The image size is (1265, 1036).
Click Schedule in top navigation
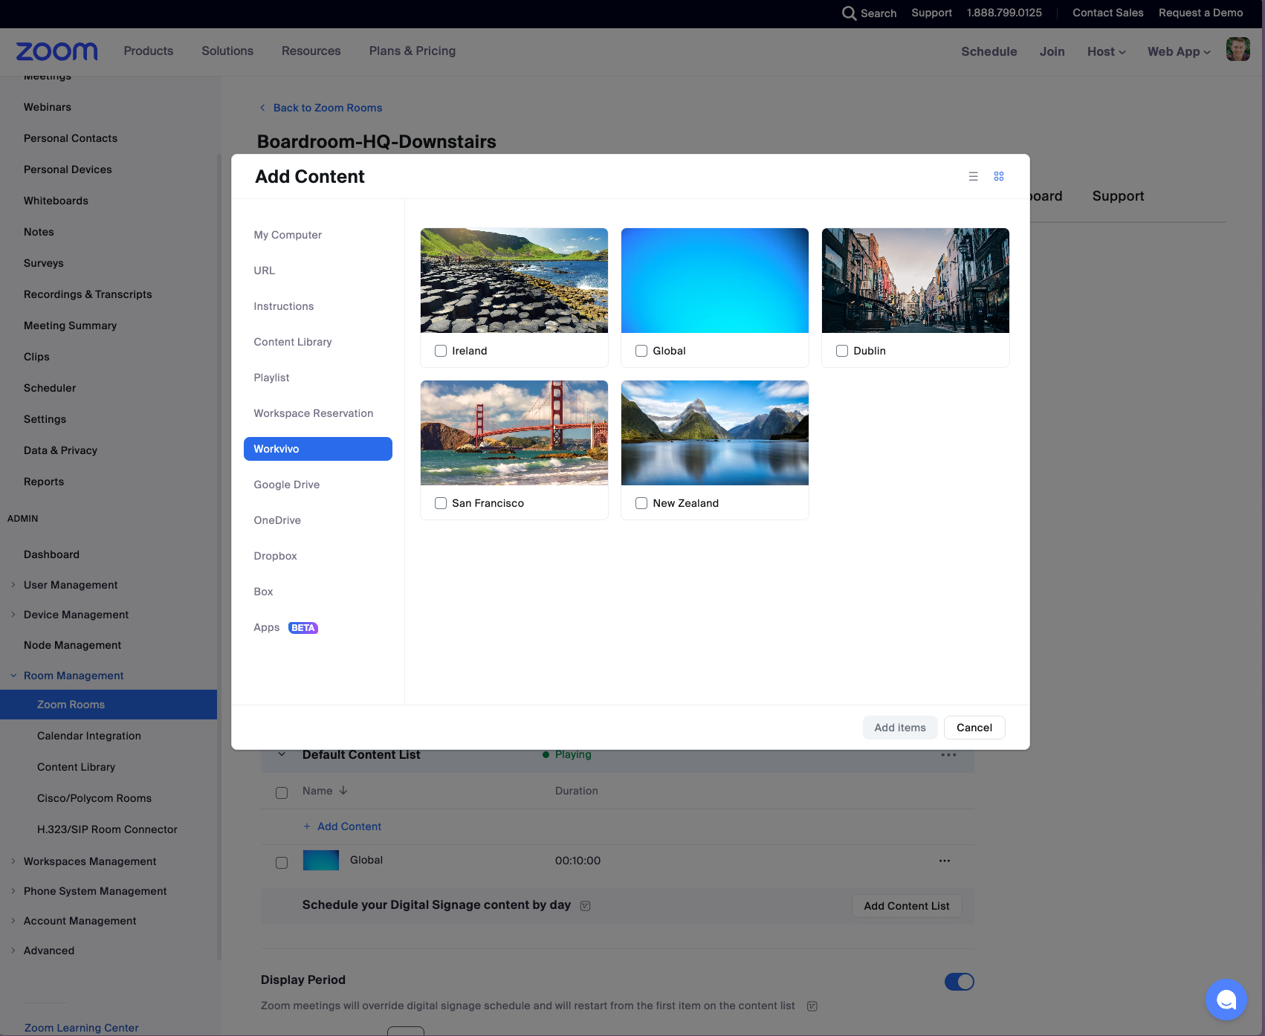[989, 51]
